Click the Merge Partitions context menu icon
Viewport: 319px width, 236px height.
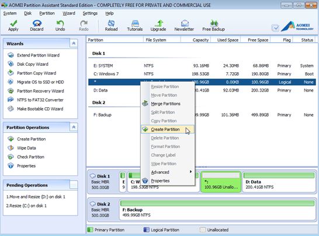[x=145, y=104]
